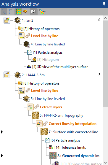Click Correct lines by interpolation operator icon
The width and height of the screenshot is (108, 165).
39,124
